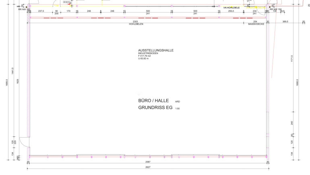Click the MASSIVDECKE label
Screen dimensions: 310x175
(x=256, y=24)
